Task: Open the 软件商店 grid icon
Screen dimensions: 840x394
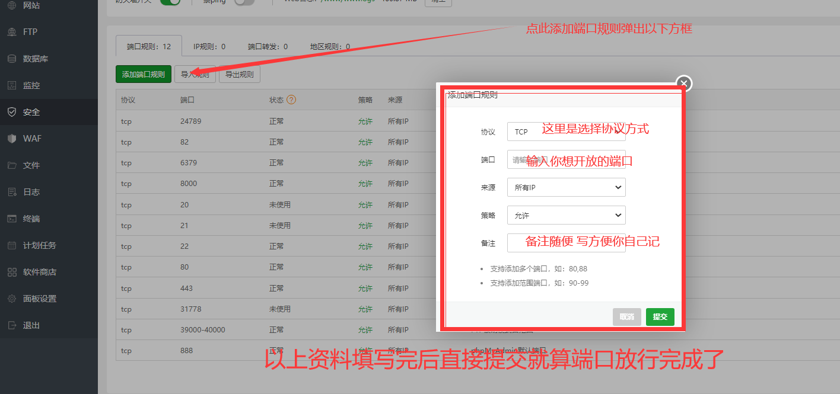Action: click(12, 272)
